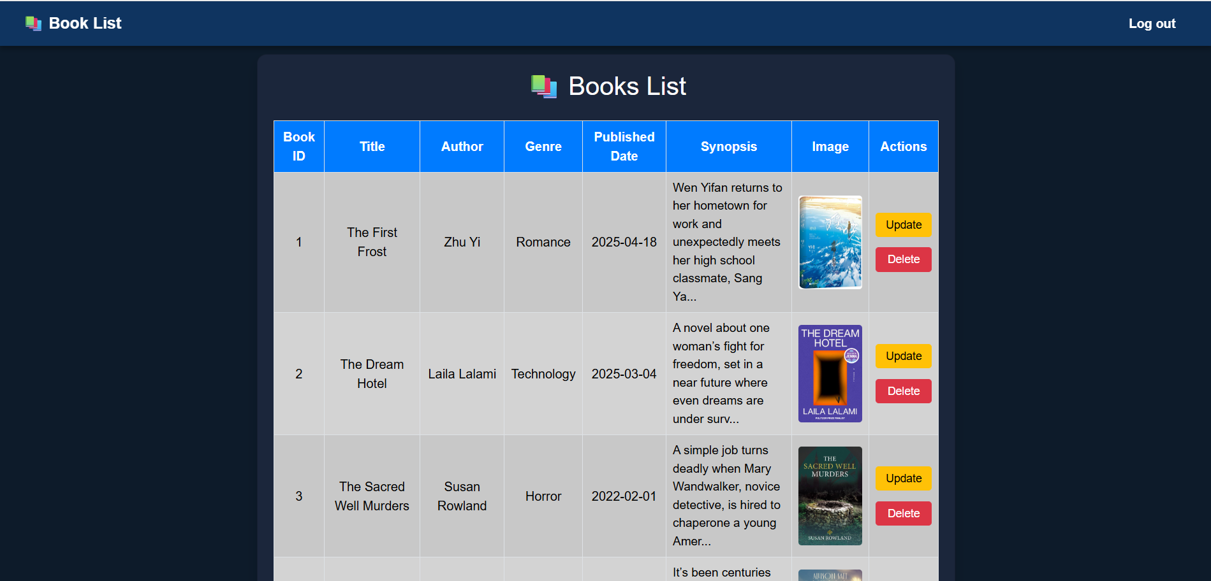Viewport: 1211px width, 581px height.
Task: Select the title cell The Dream Hotel
Action: coord(372,374)
